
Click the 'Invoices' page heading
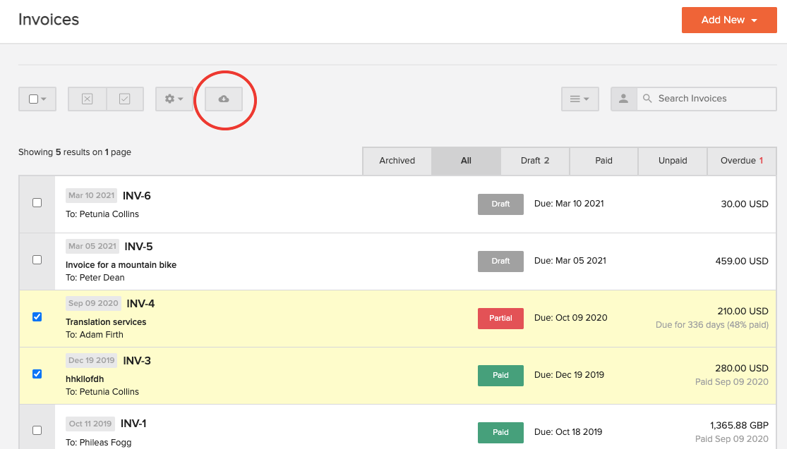[x=49, y=20]
